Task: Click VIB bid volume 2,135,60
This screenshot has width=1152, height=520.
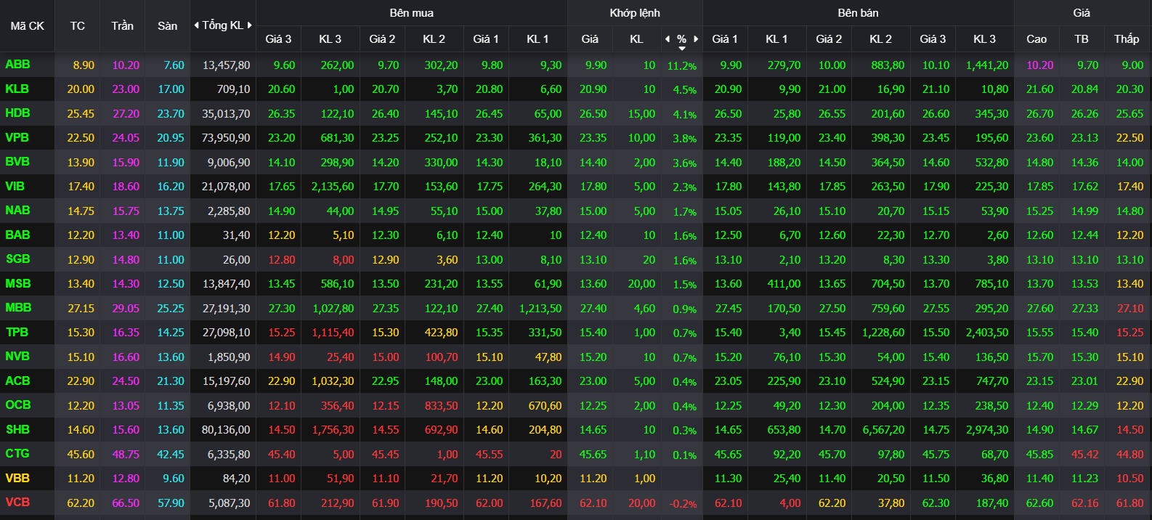Action: pos(333,187)
